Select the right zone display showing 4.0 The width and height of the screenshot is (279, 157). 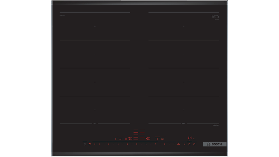pyautogui.click(x=148, y=139)
